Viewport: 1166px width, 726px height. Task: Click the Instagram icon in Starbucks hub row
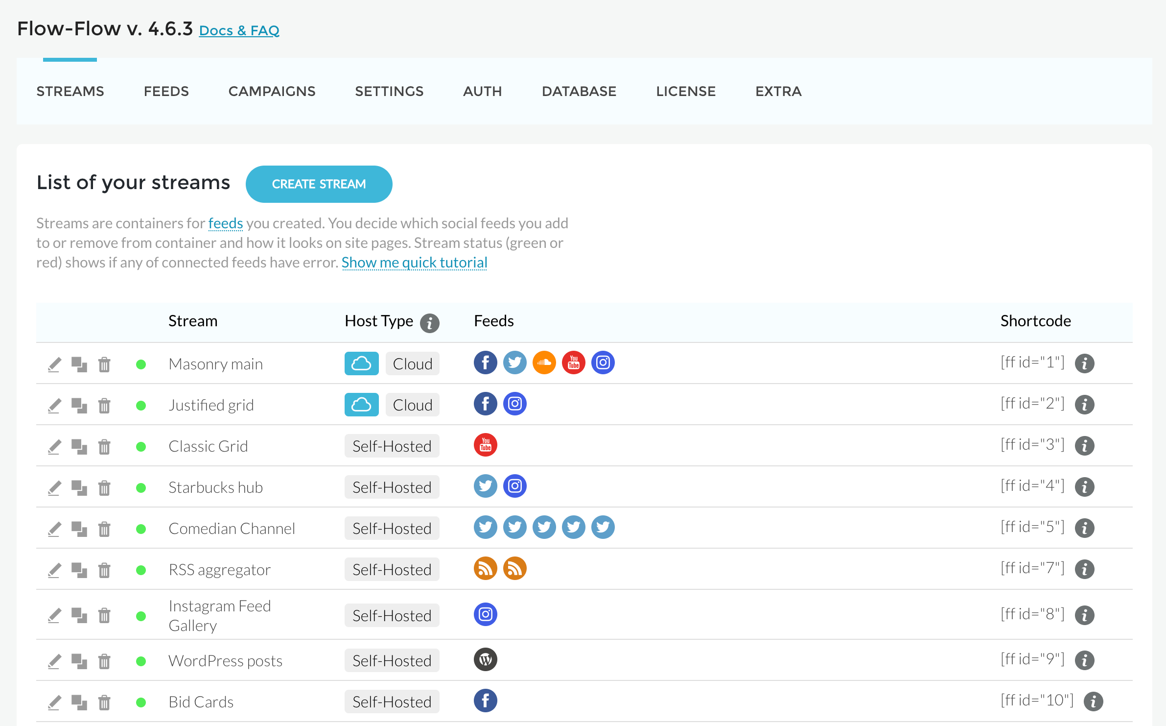pyautogui.click(x=514, y=486)
